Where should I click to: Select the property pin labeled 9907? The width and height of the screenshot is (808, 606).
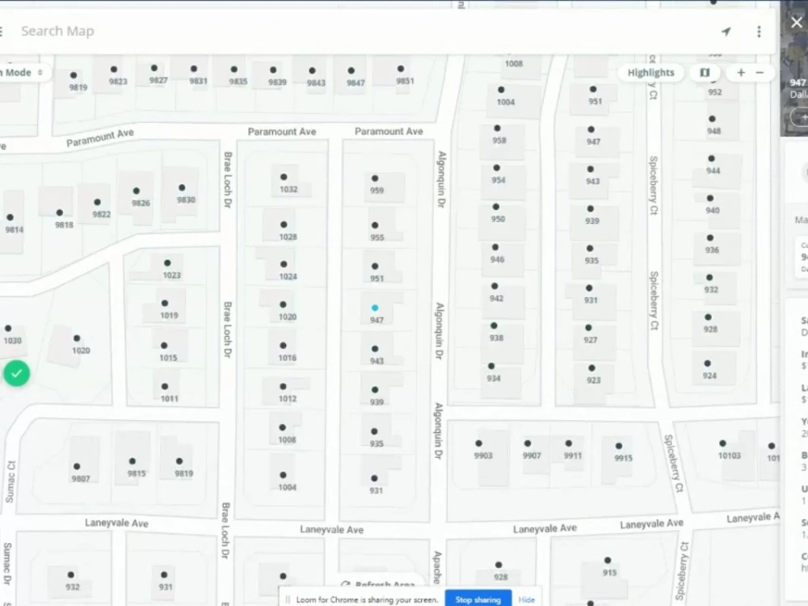(x=528, y=443)
